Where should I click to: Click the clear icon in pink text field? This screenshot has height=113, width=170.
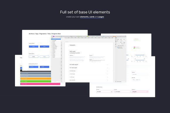coord(147,92)
